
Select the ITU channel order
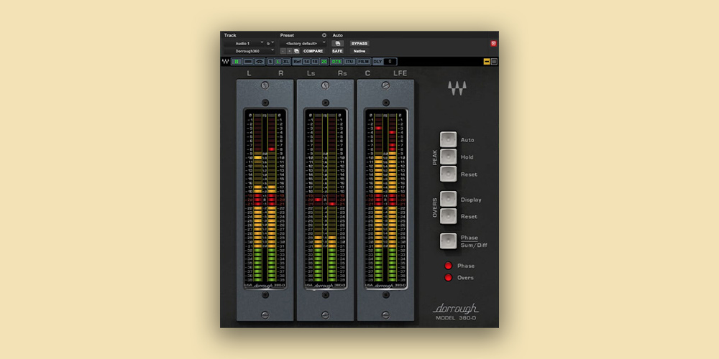click(349, 61)
